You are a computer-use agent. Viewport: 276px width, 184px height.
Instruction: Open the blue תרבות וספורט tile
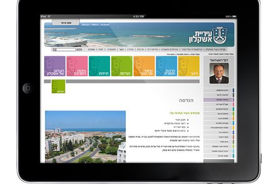click(x=166, y=66)
